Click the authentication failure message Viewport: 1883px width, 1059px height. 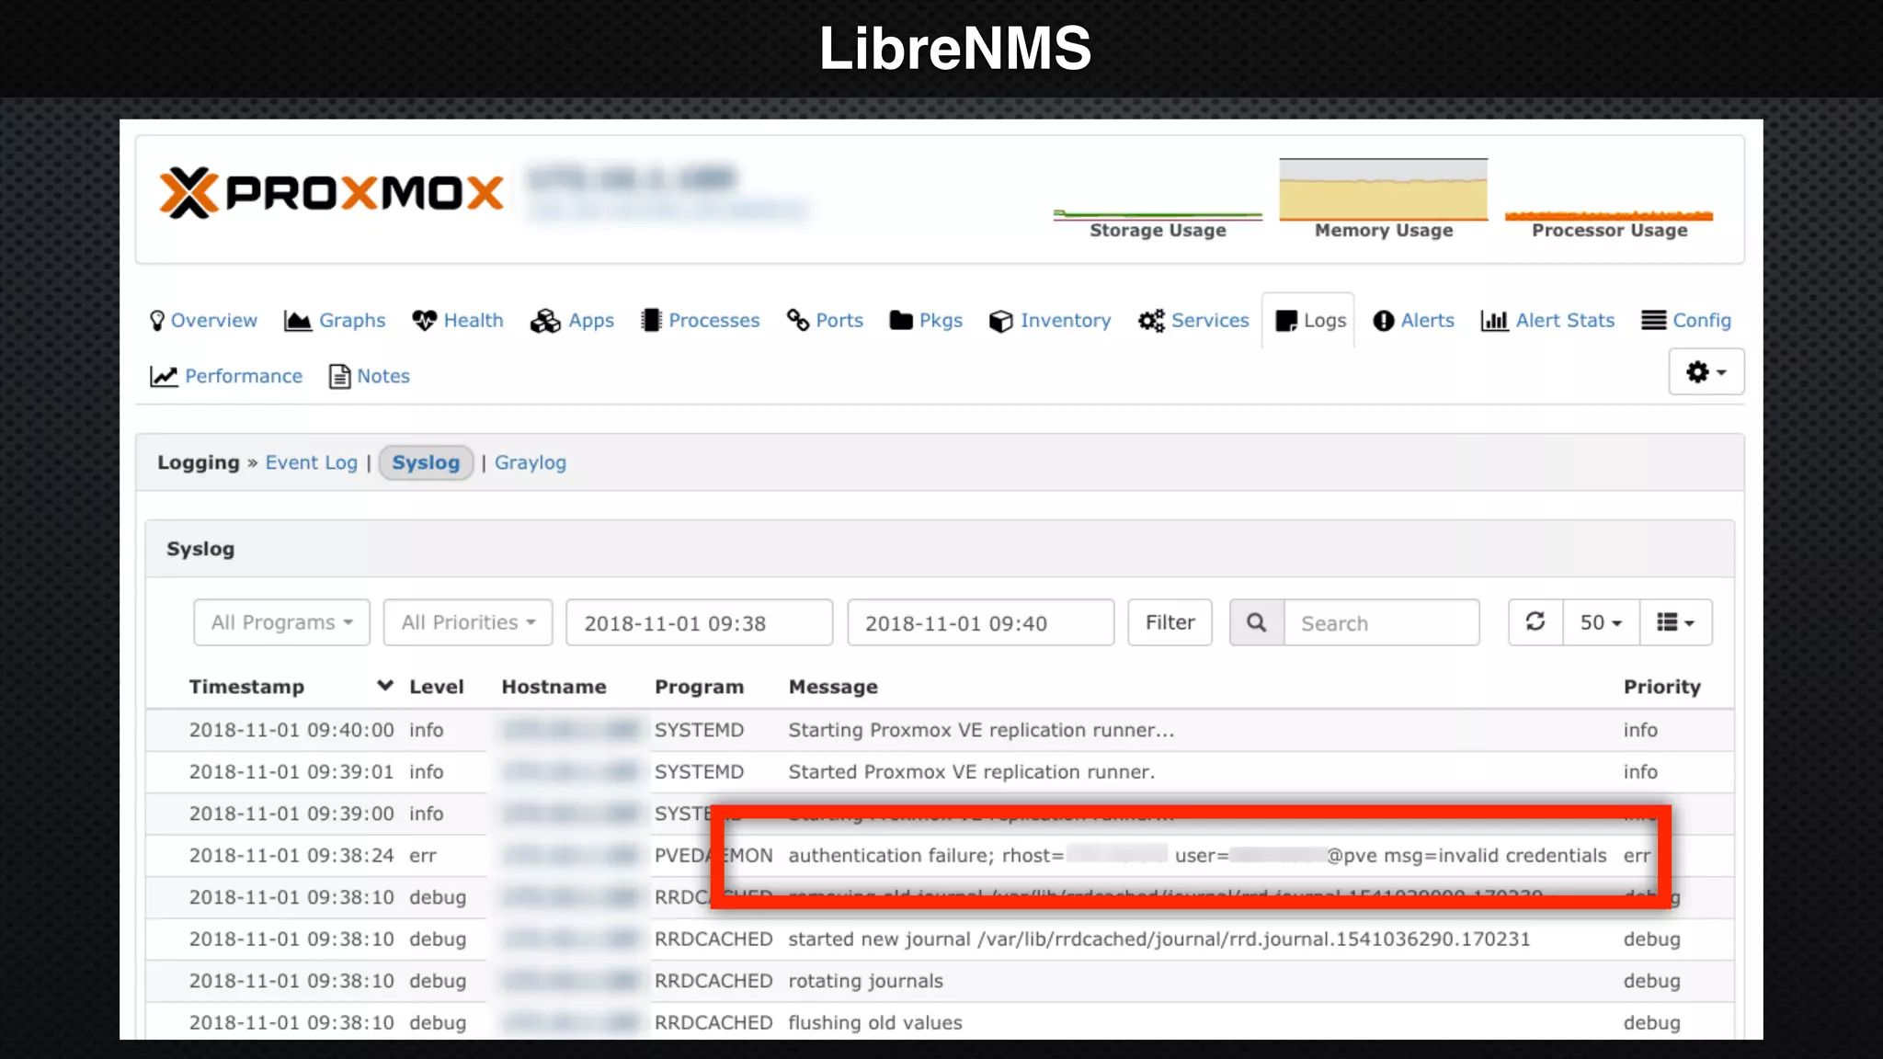(1197, 856)
